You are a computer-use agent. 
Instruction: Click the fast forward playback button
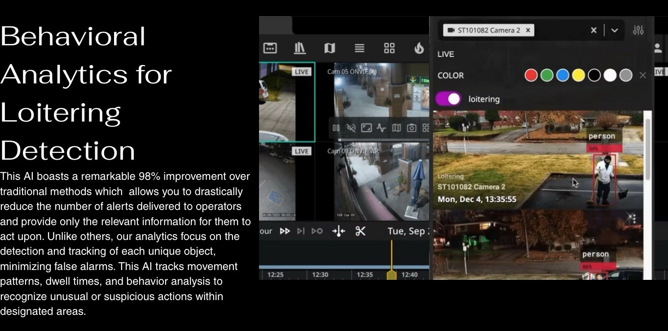click(x=285, y=231)
